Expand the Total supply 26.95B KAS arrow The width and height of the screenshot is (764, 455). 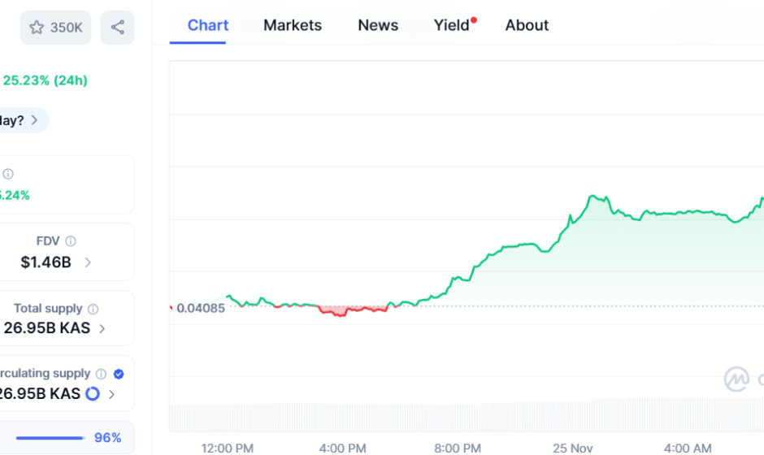tap(102, 329)
